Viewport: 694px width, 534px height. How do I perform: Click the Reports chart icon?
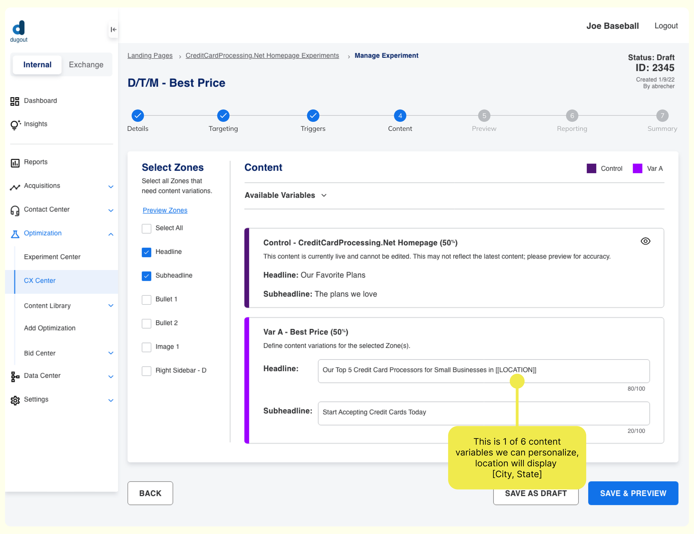pyautogui.click(x=15, y=163)
